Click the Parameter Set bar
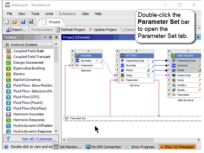Image resolution: width=204 pixels, height=153 pixels. (133, 118)
